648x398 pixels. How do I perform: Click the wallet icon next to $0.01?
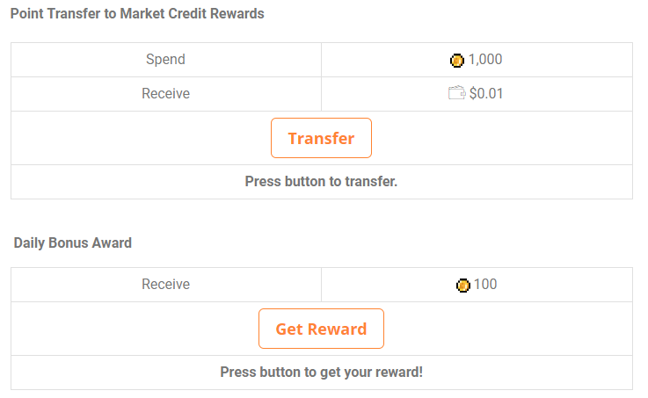(456, 93)
